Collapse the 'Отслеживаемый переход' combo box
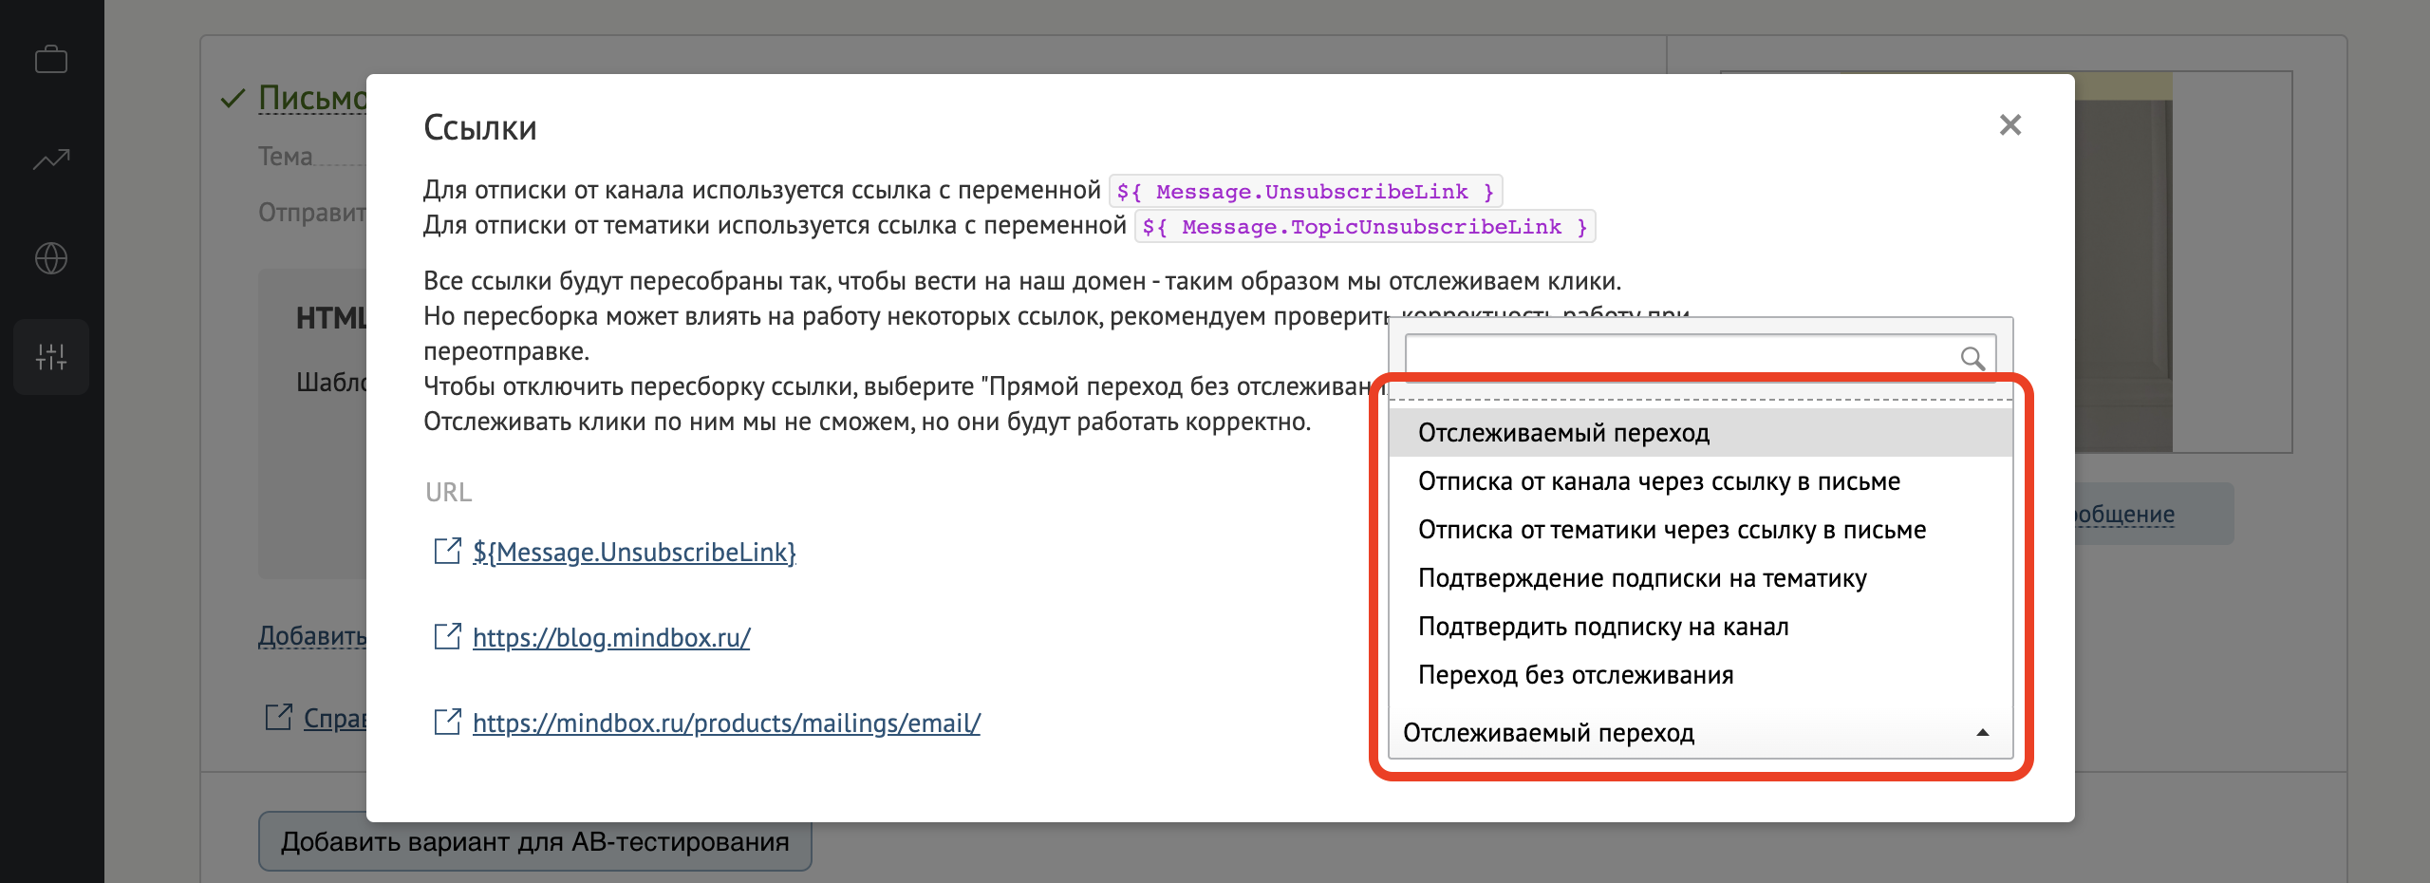This screenshot has height=883, width=2430. pyautogui.click(x=1700, y=733)
